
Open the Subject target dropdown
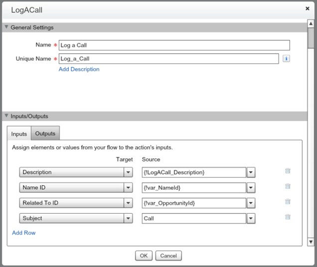(x=129, y=218)
